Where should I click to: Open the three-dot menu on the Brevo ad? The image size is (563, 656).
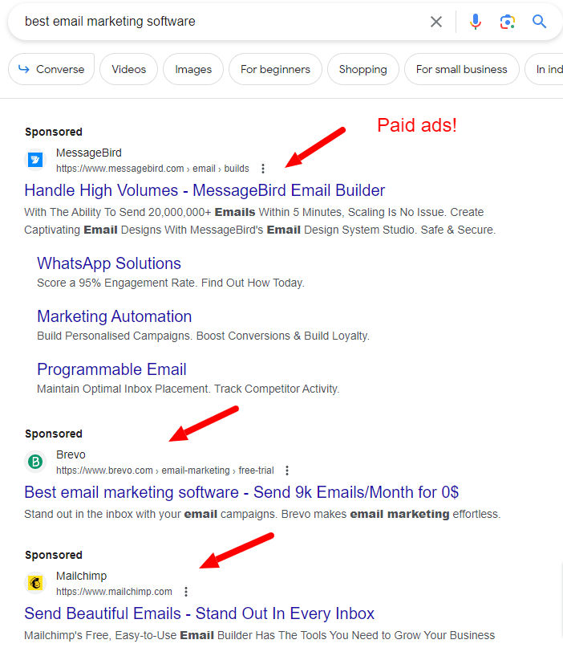pyautogui.click(x=286, y=470)
